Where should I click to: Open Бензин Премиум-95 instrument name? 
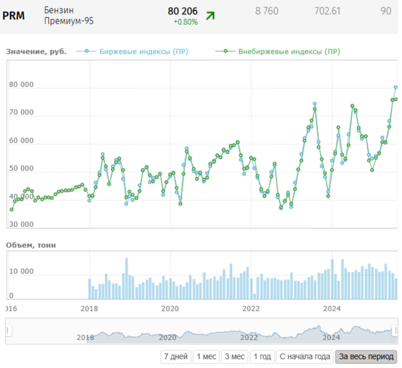pos(68,16)
